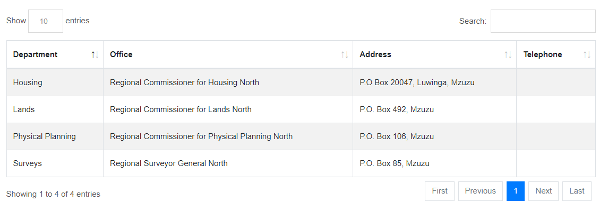Focus the Search input field
This screenshot has height=211, width=608.
543,21
